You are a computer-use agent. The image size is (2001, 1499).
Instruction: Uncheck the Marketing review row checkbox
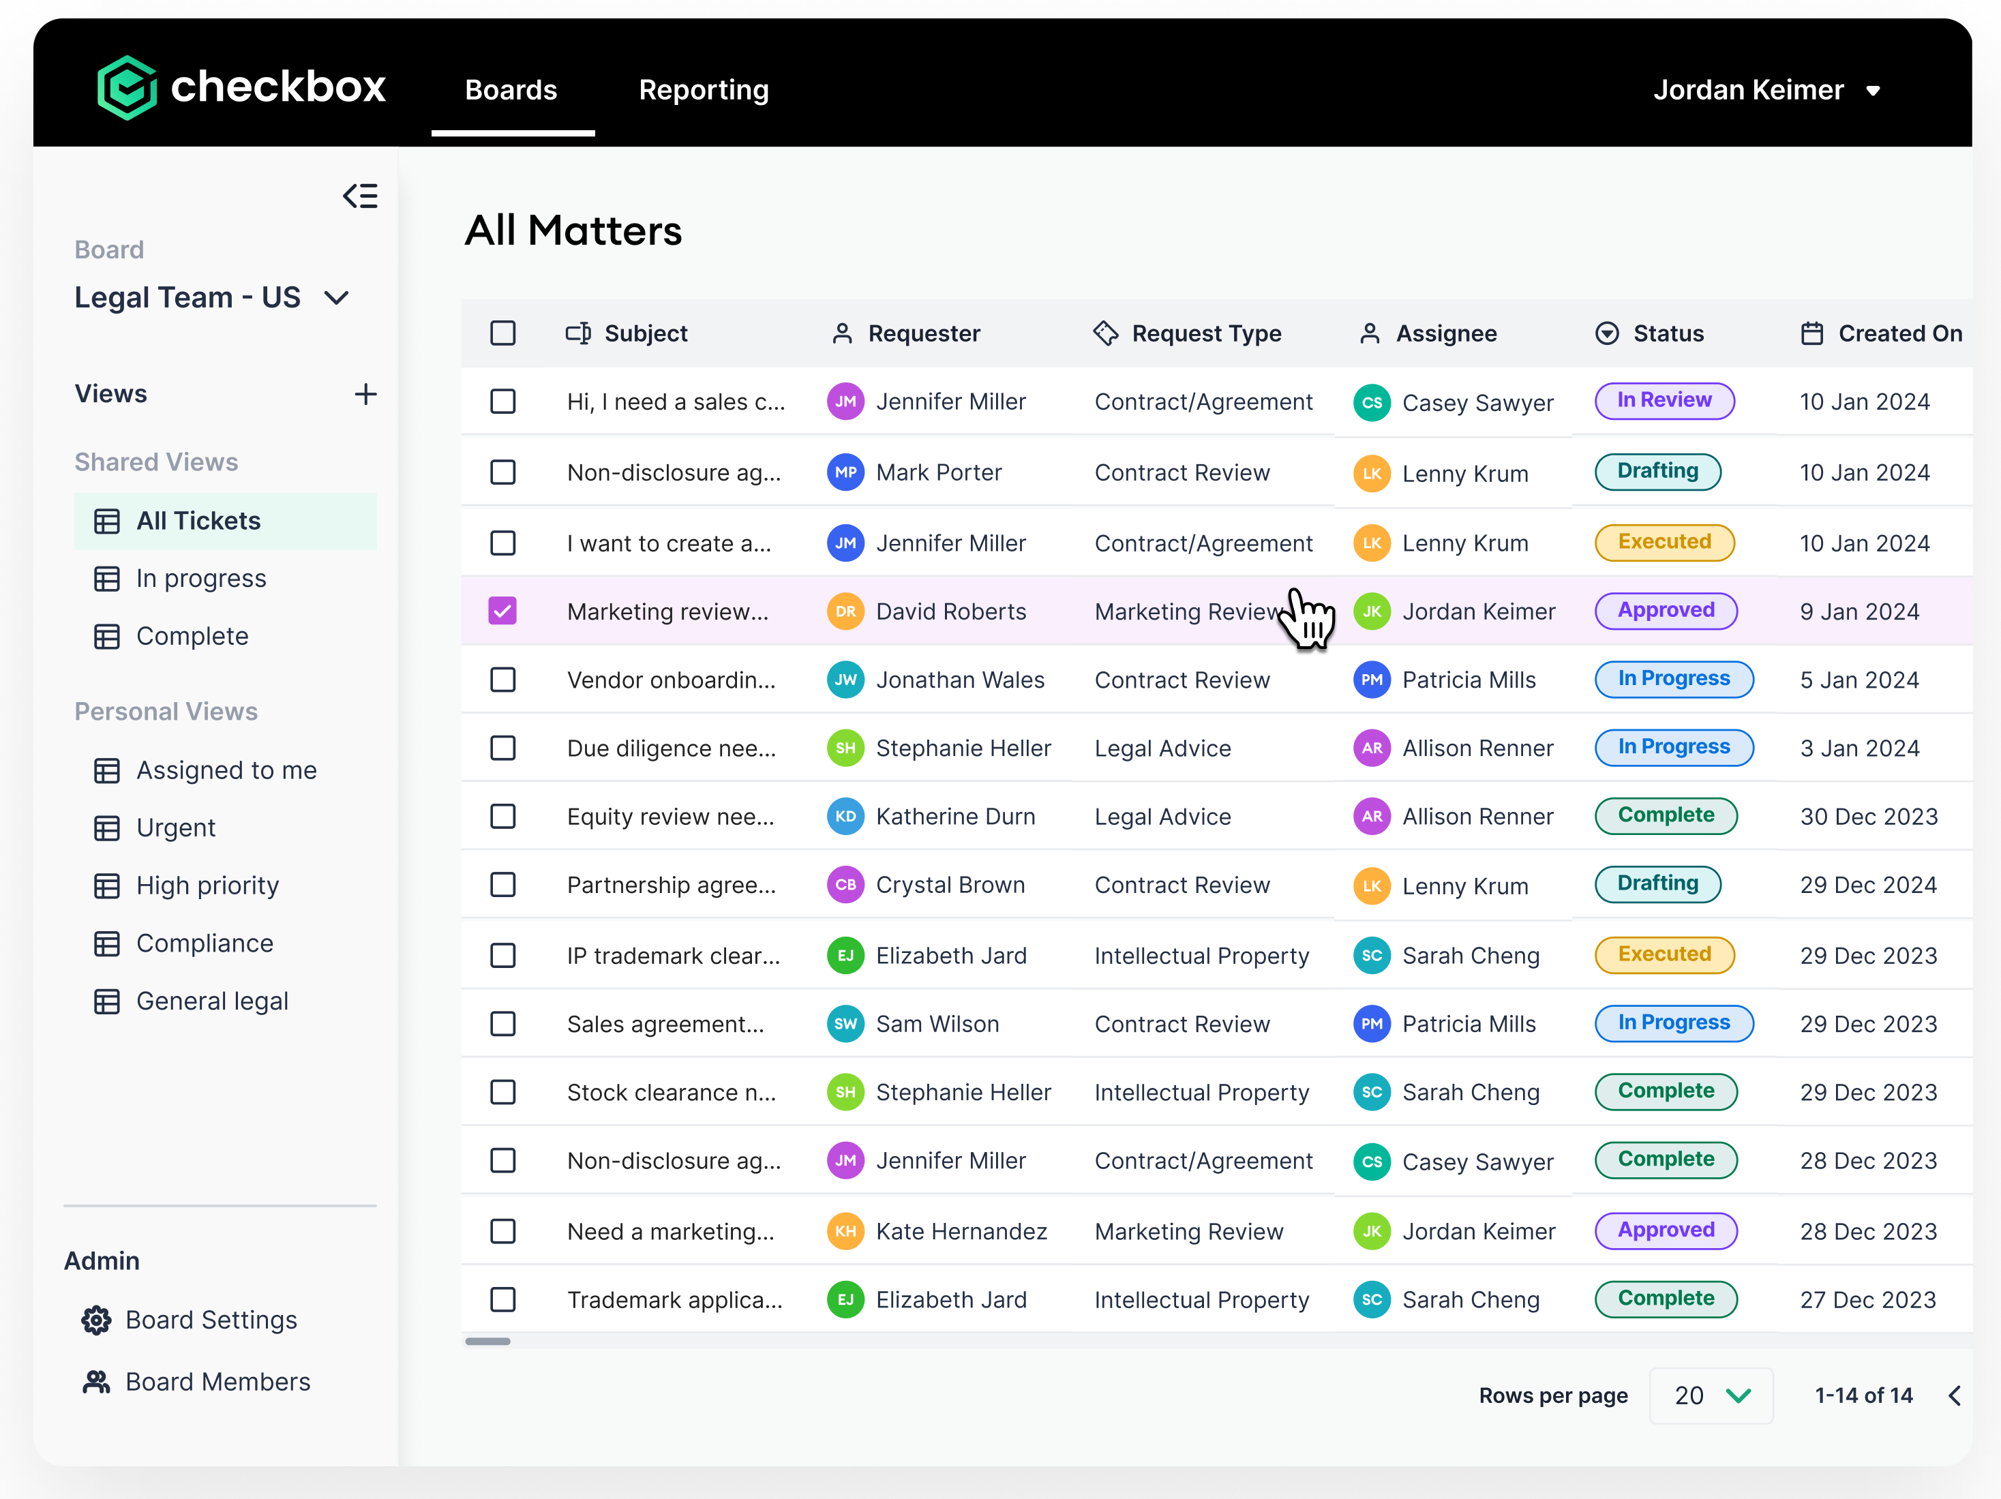pyautogui.click(x=503, y=612)
